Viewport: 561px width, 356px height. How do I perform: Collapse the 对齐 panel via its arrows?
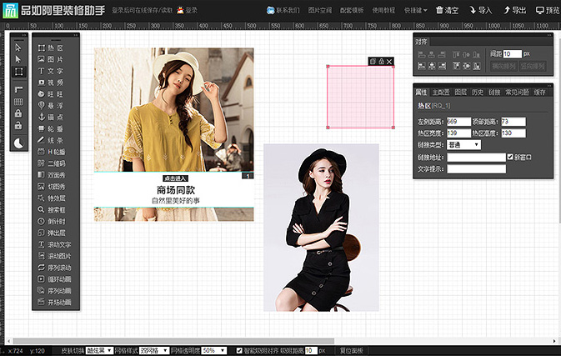(549, 35)
